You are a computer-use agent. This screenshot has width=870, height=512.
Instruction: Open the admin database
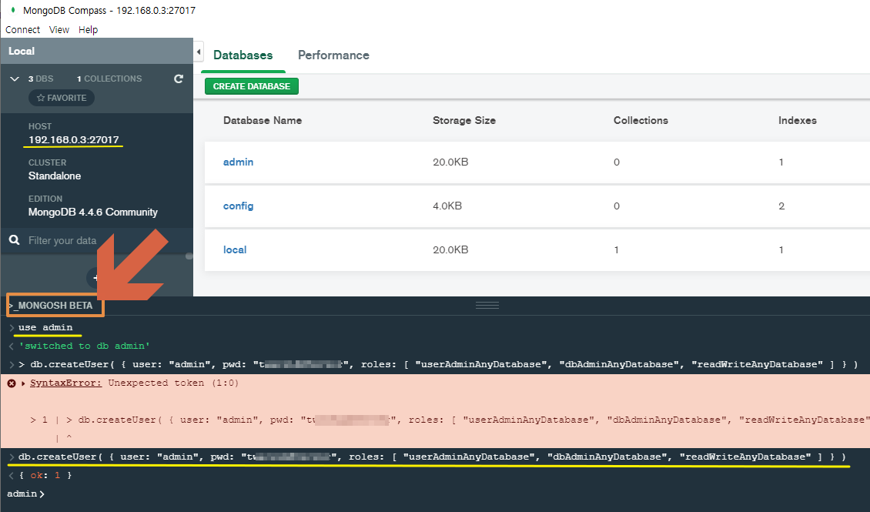click(x=238, y=162)
